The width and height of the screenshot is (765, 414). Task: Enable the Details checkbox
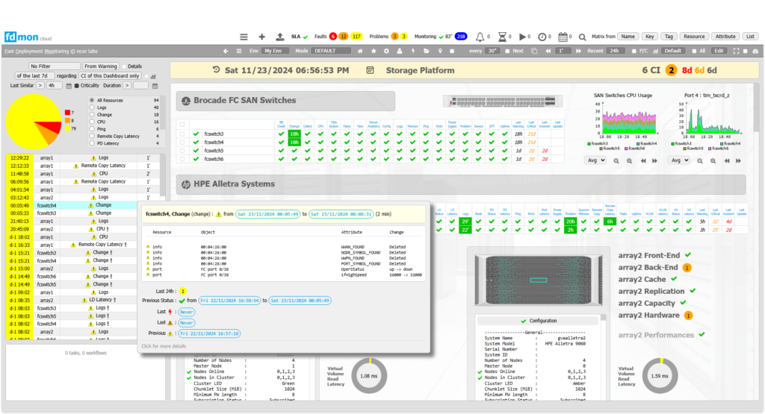(124, 66)
